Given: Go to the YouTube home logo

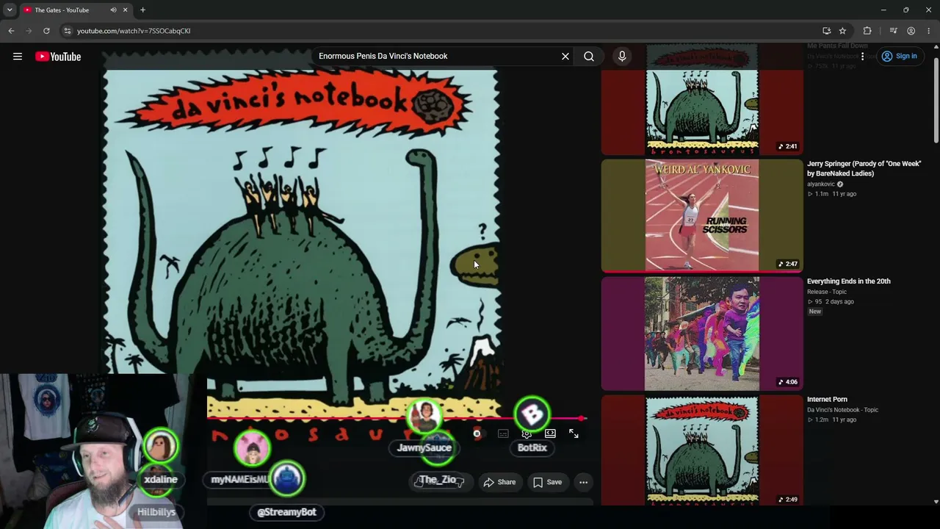Looking at the screenshot, I should coord(58,57).
